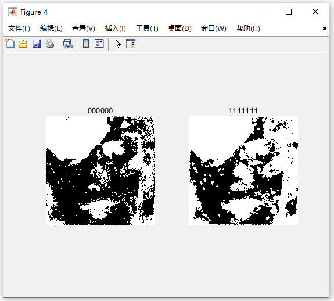Open the 文件(F) menu
Image resolution: width=334 pixels, height=301 pixels.
coord(19,28)
